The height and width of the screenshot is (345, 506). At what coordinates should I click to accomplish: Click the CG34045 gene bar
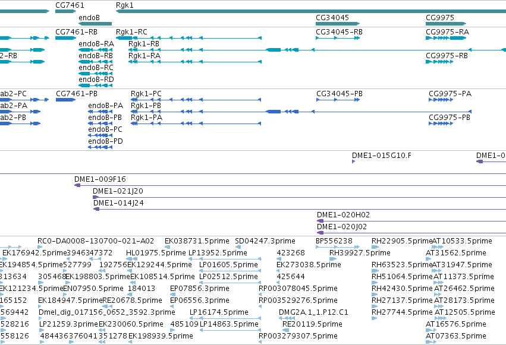pyautogui.click(x=338, y=24)
